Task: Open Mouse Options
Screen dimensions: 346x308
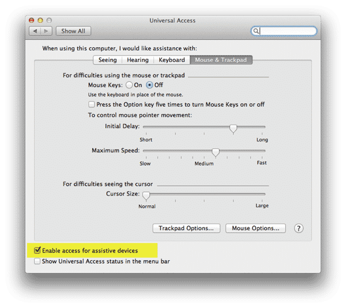Action: point(255,228)
